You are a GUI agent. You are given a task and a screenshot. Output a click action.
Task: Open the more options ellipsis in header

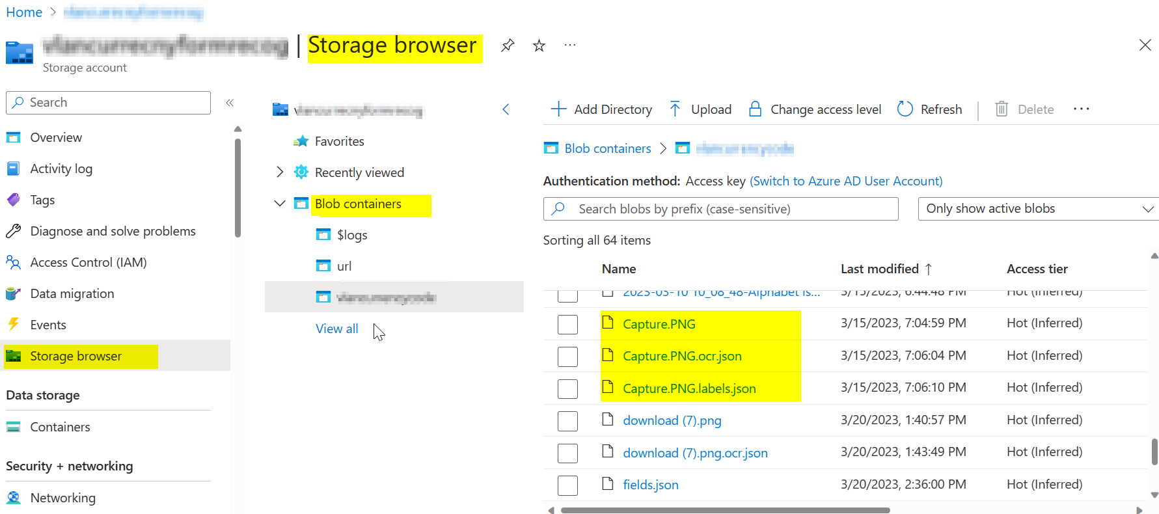click(x=570, y=45)
